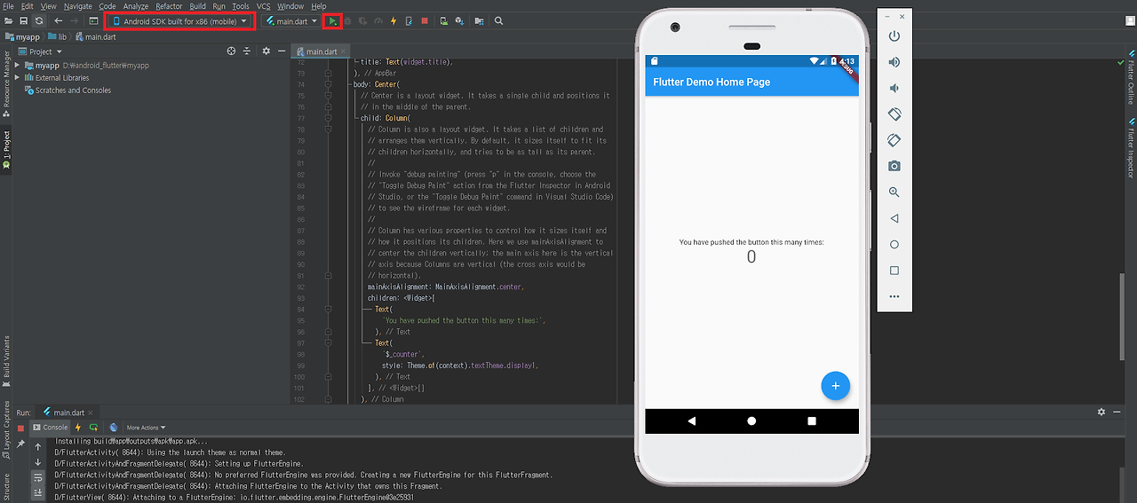Sync files with the refresh icon
This screenshot has width=1137, height=503.
[x=39, y=20]
